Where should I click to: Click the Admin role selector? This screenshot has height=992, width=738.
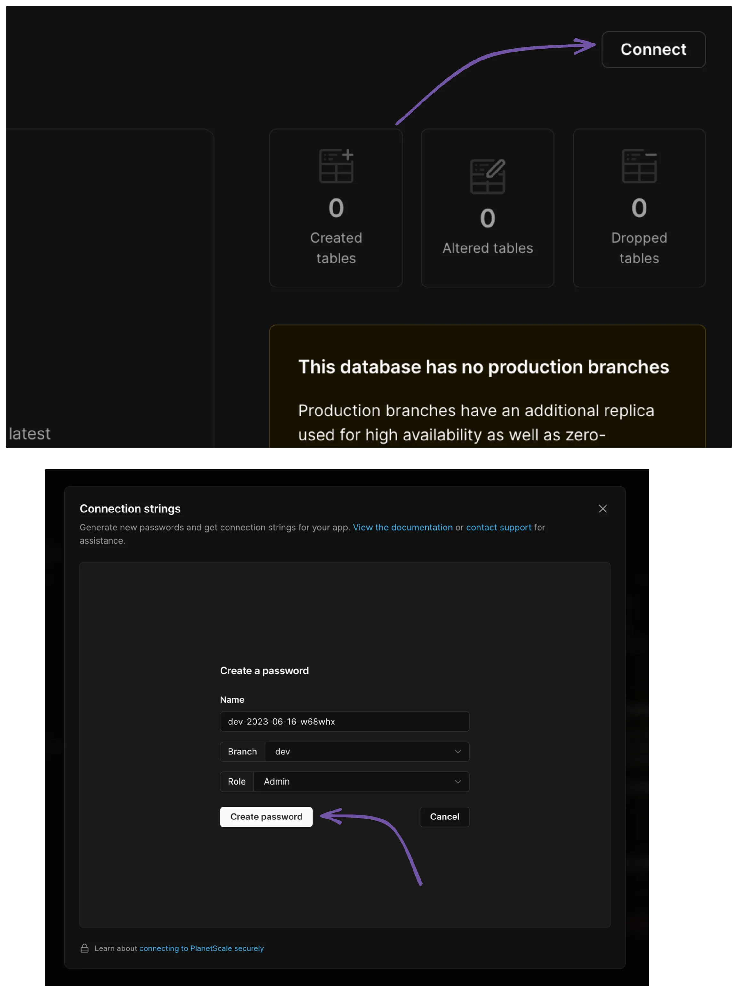coord(361,782)
